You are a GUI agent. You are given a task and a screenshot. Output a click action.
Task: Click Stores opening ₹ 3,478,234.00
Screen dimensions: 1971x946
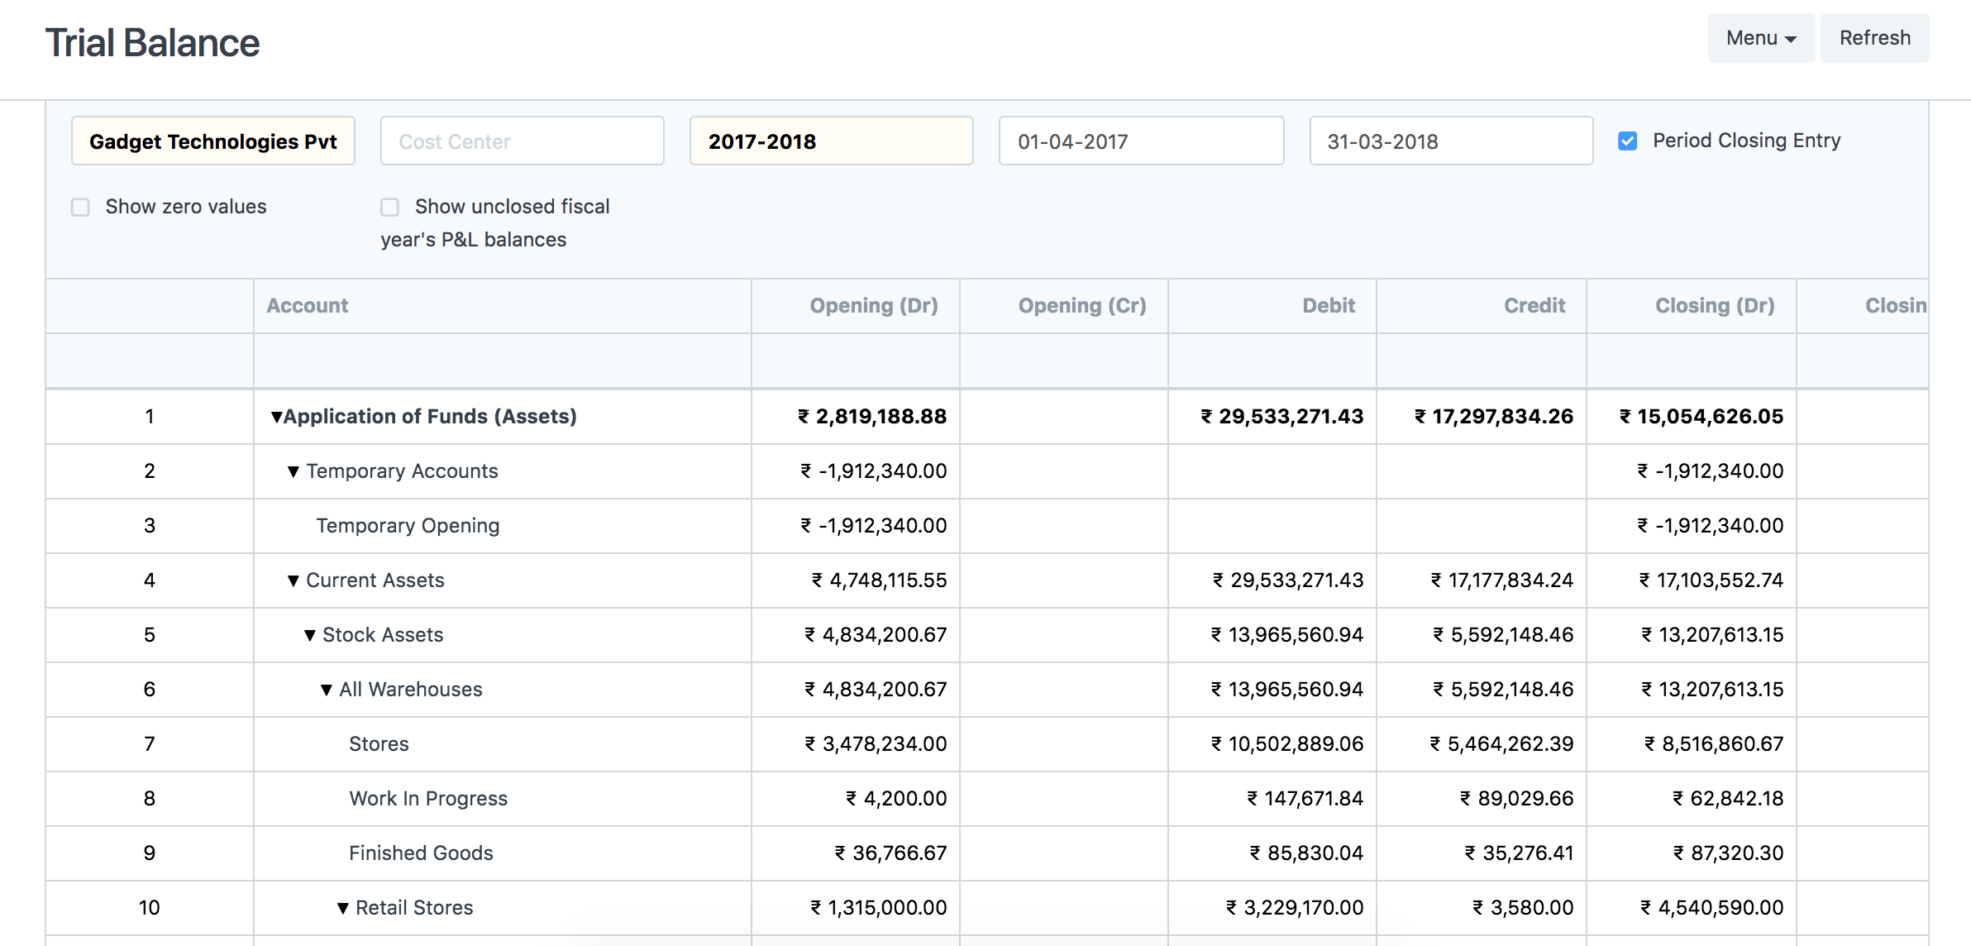(x=876, y=744)
